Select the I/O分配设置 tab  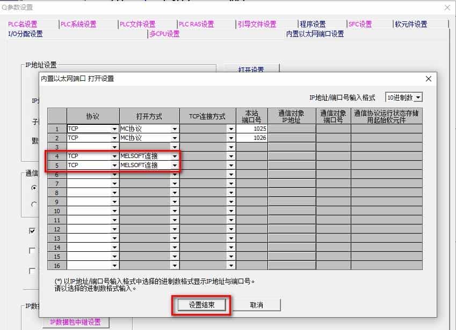pyautogui.click(x=26, y=34)
